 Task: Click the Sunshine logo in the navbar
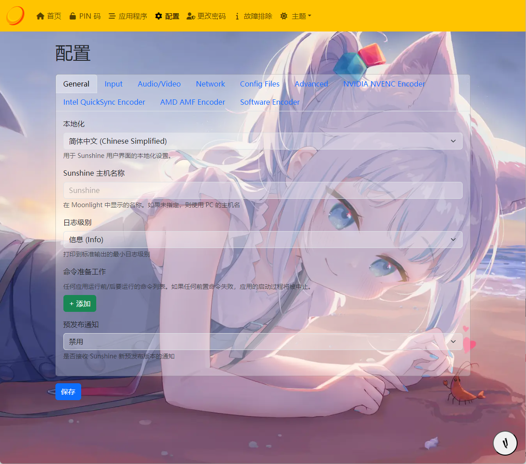click(x=15, y=16)
